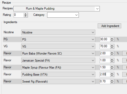Decrease Sweet Fig percentage with down arrow
The width and height of the screenshot is (127, 94).
[x=112, y=82]
